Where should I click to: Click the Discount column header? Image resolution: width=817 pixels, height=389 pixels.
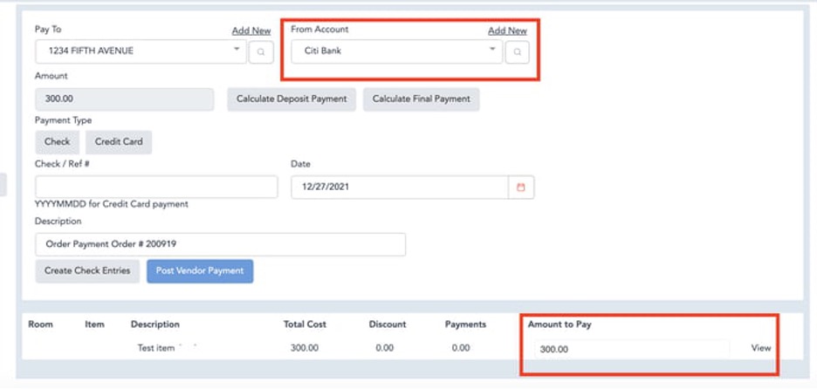coord(388,324)
